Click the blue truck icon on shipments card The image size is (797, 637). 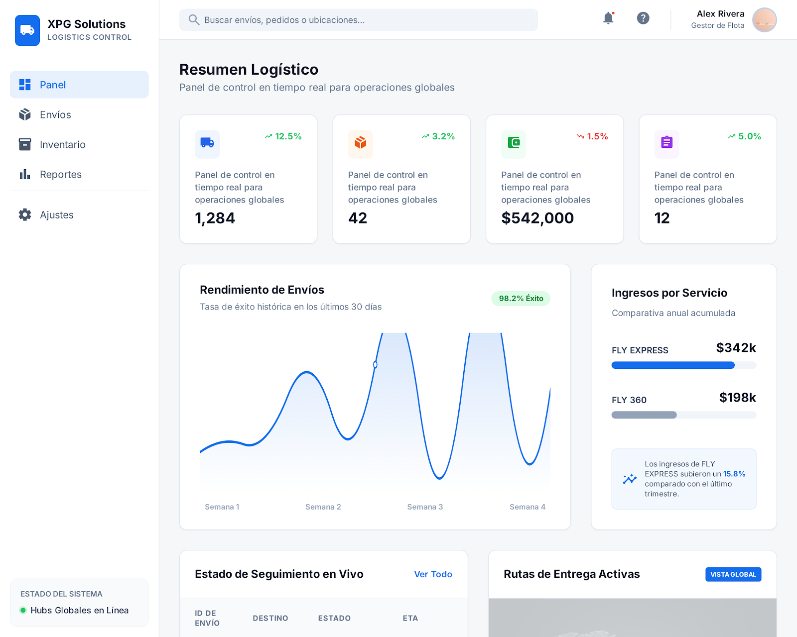pos(207,144)
